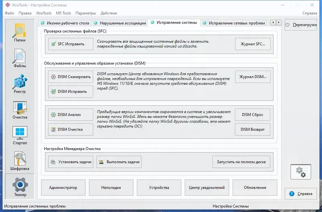Open Администратор tools
Viewport: 322px width, 212px height.
63,187
